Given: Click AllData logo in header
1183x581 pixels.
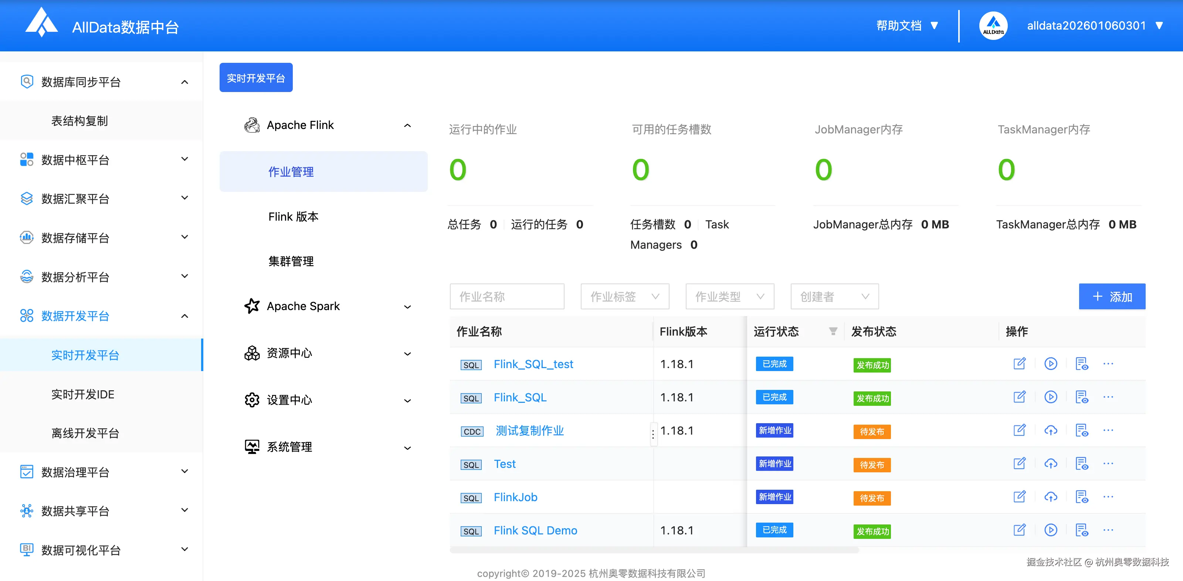Looking at the screenshot, I should click(x=41, y=23).
